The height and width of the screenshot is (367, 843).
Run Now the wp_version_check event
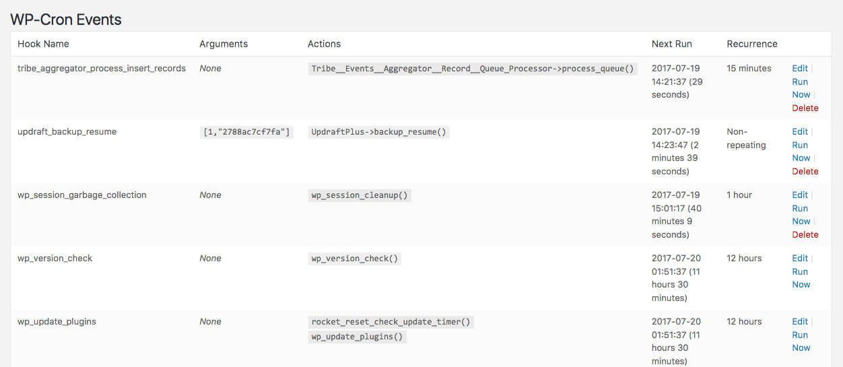801,278
